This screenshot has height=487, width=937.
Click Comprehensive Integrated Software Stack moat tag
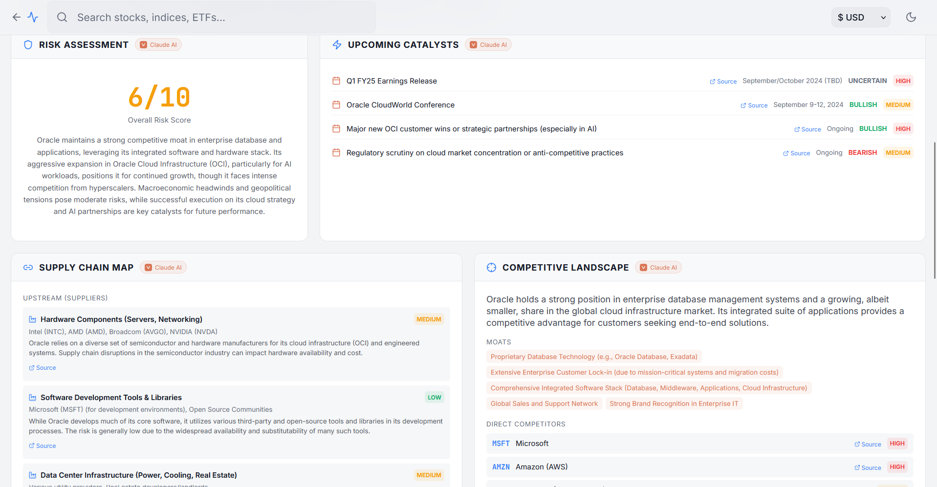click(649, 388)
